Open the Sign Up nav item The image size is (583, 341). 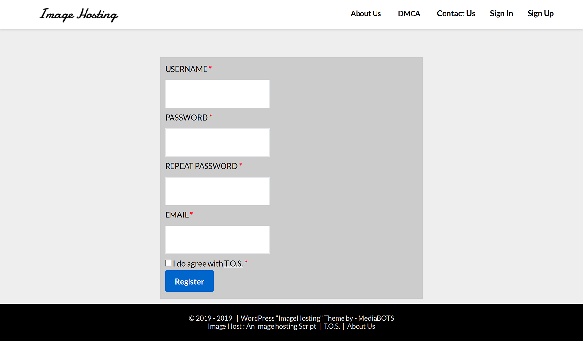[x=540, y=14]
